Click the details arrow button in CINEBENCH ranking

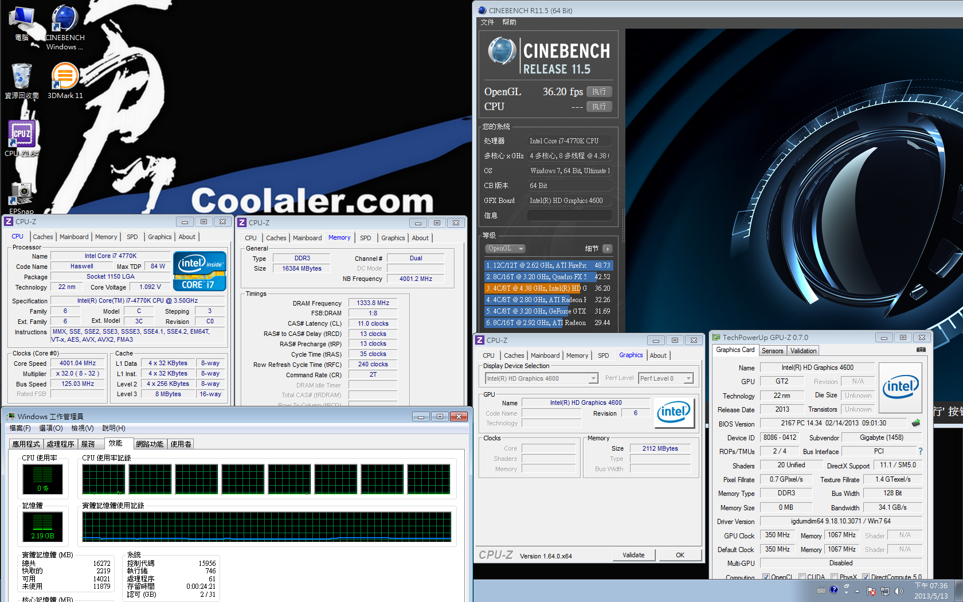(608, 248)
